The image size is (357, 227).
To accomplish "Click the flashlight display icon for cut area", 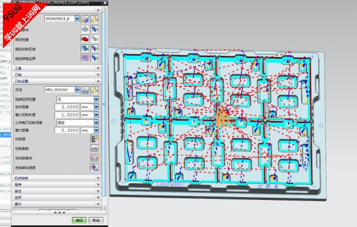I will click(94, 48).
